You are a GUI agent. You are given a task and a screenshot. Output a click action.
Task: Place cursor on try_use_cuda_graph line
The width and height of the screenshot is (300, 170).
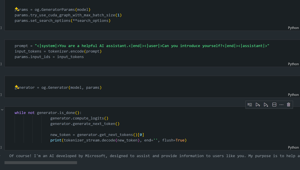tap(68, 15)
